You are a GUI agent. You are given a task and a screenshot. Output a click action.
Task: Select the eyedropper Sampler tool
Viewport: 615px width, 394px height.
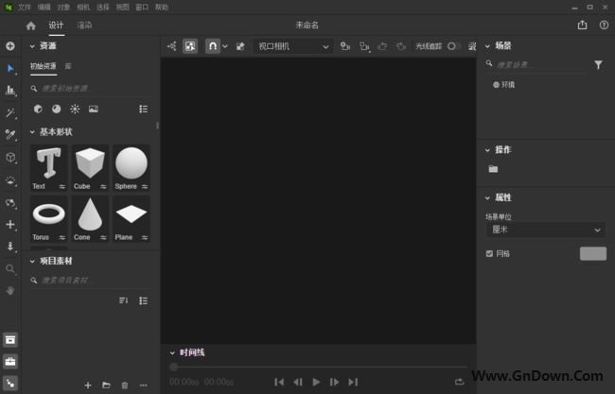pyautogui.click(x=10, y=135)
